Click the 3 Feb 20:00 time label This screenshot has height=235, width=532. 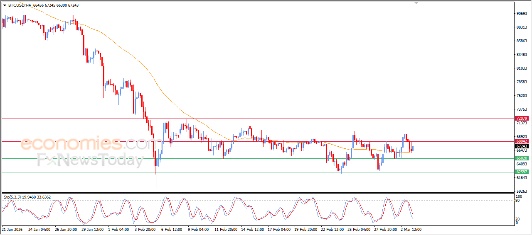tap(146, 229)
